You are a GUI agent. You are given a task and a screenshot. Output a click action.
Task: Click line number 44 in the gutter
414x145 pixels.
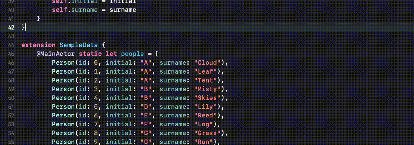[x=11, y=45]
